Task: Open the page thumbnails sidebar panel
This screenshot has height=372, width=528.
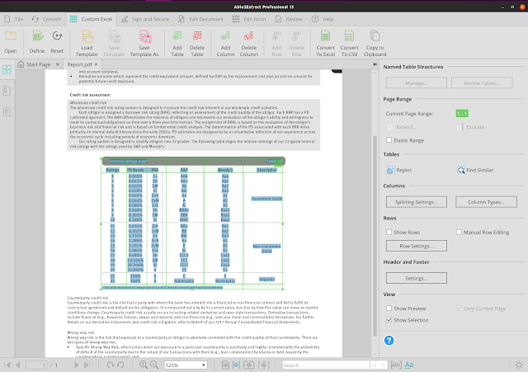Action: 7,69
